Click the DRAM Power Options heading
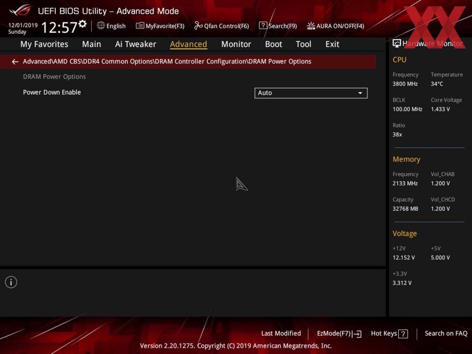Viewport: 472px width, 354px height. pyautogui.click(x=54, y=77)
